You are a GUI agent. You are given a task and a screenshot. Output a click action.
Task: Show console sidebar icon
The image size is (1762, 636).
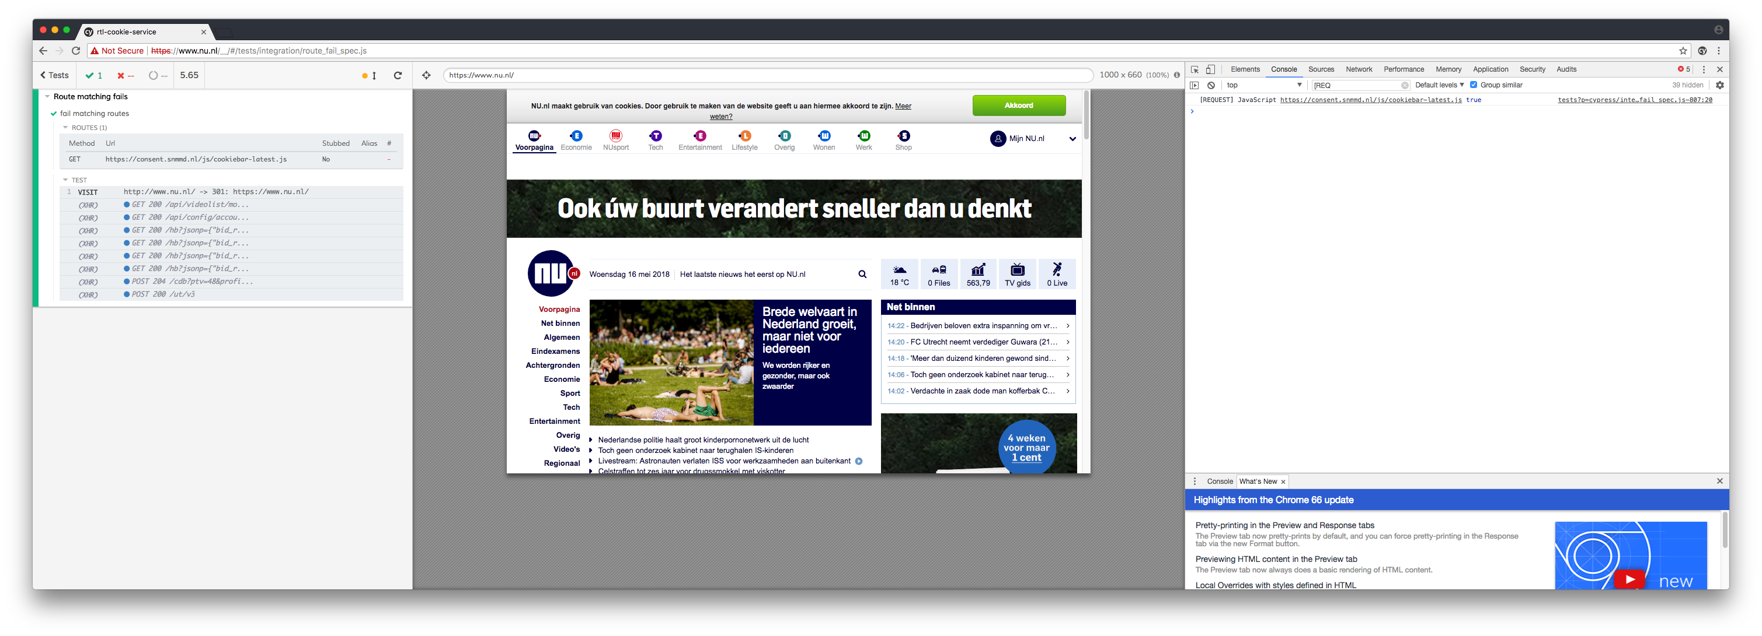[1195, 85]
